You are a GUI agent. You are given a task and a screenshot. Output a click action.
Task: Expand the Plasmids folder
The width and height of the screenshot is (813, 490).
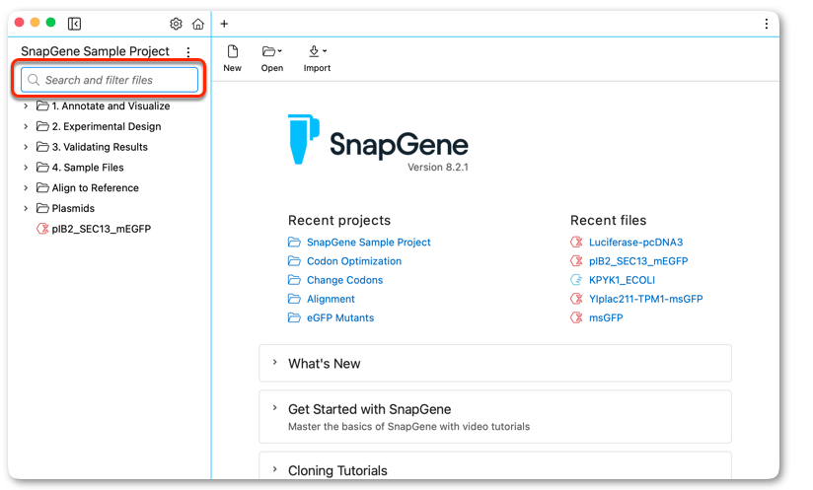coord(26,208)
